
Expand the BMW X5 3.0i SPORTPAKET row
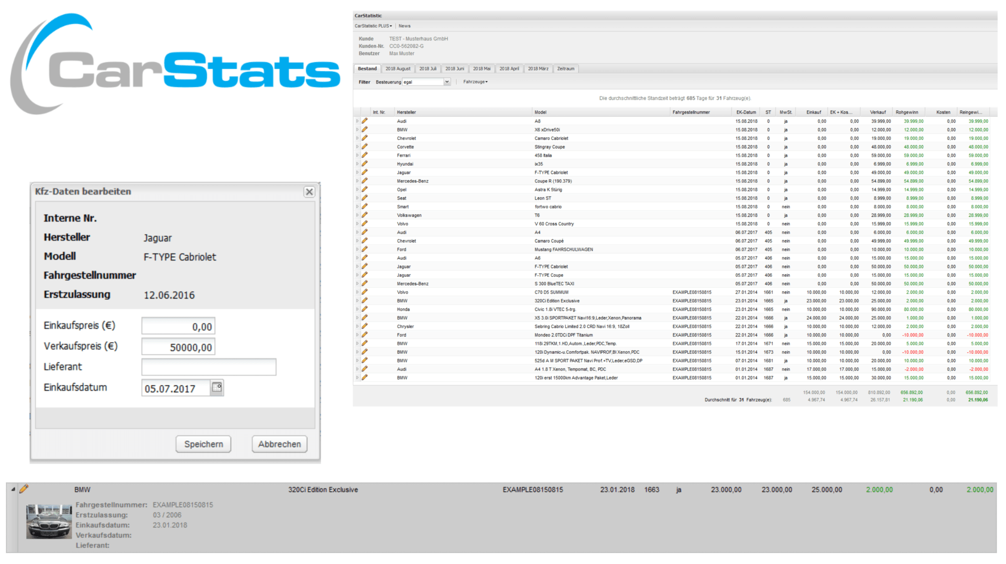click(x=357, y=318)
